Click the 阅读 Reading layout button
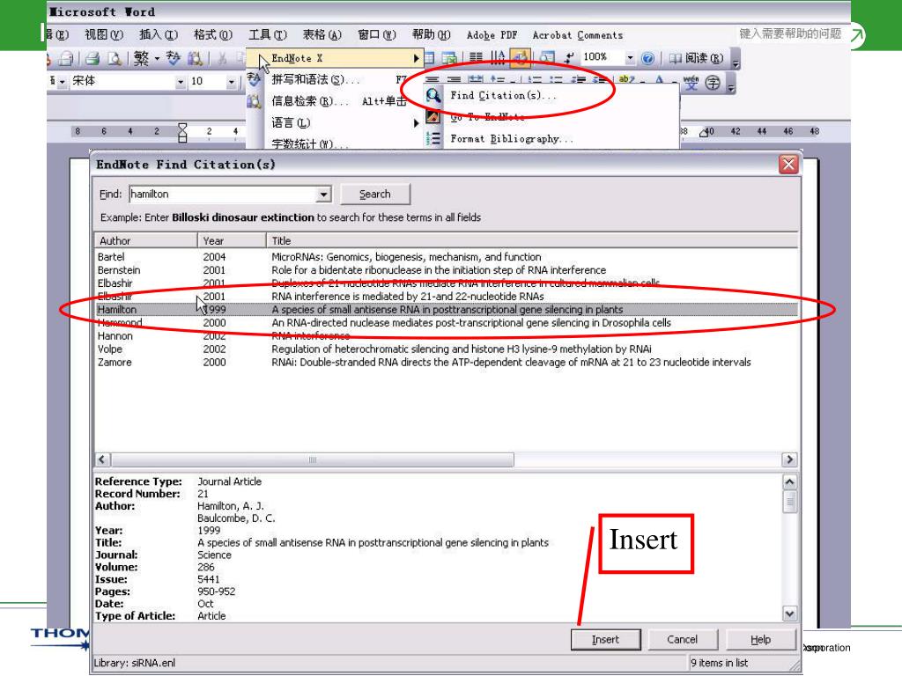Viewport: 902px width, 676px height. tap(696, 58)
